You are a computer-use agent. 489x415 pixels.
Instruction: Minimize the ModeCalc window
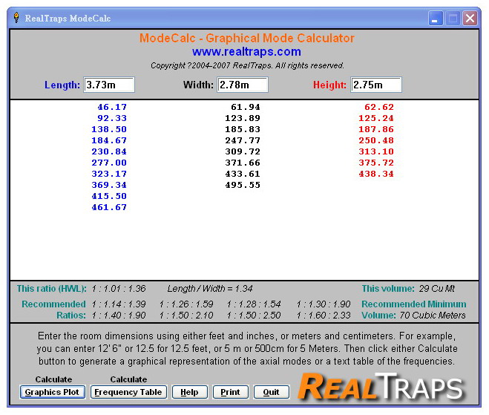pyautogui.click(x=436, y=19)
